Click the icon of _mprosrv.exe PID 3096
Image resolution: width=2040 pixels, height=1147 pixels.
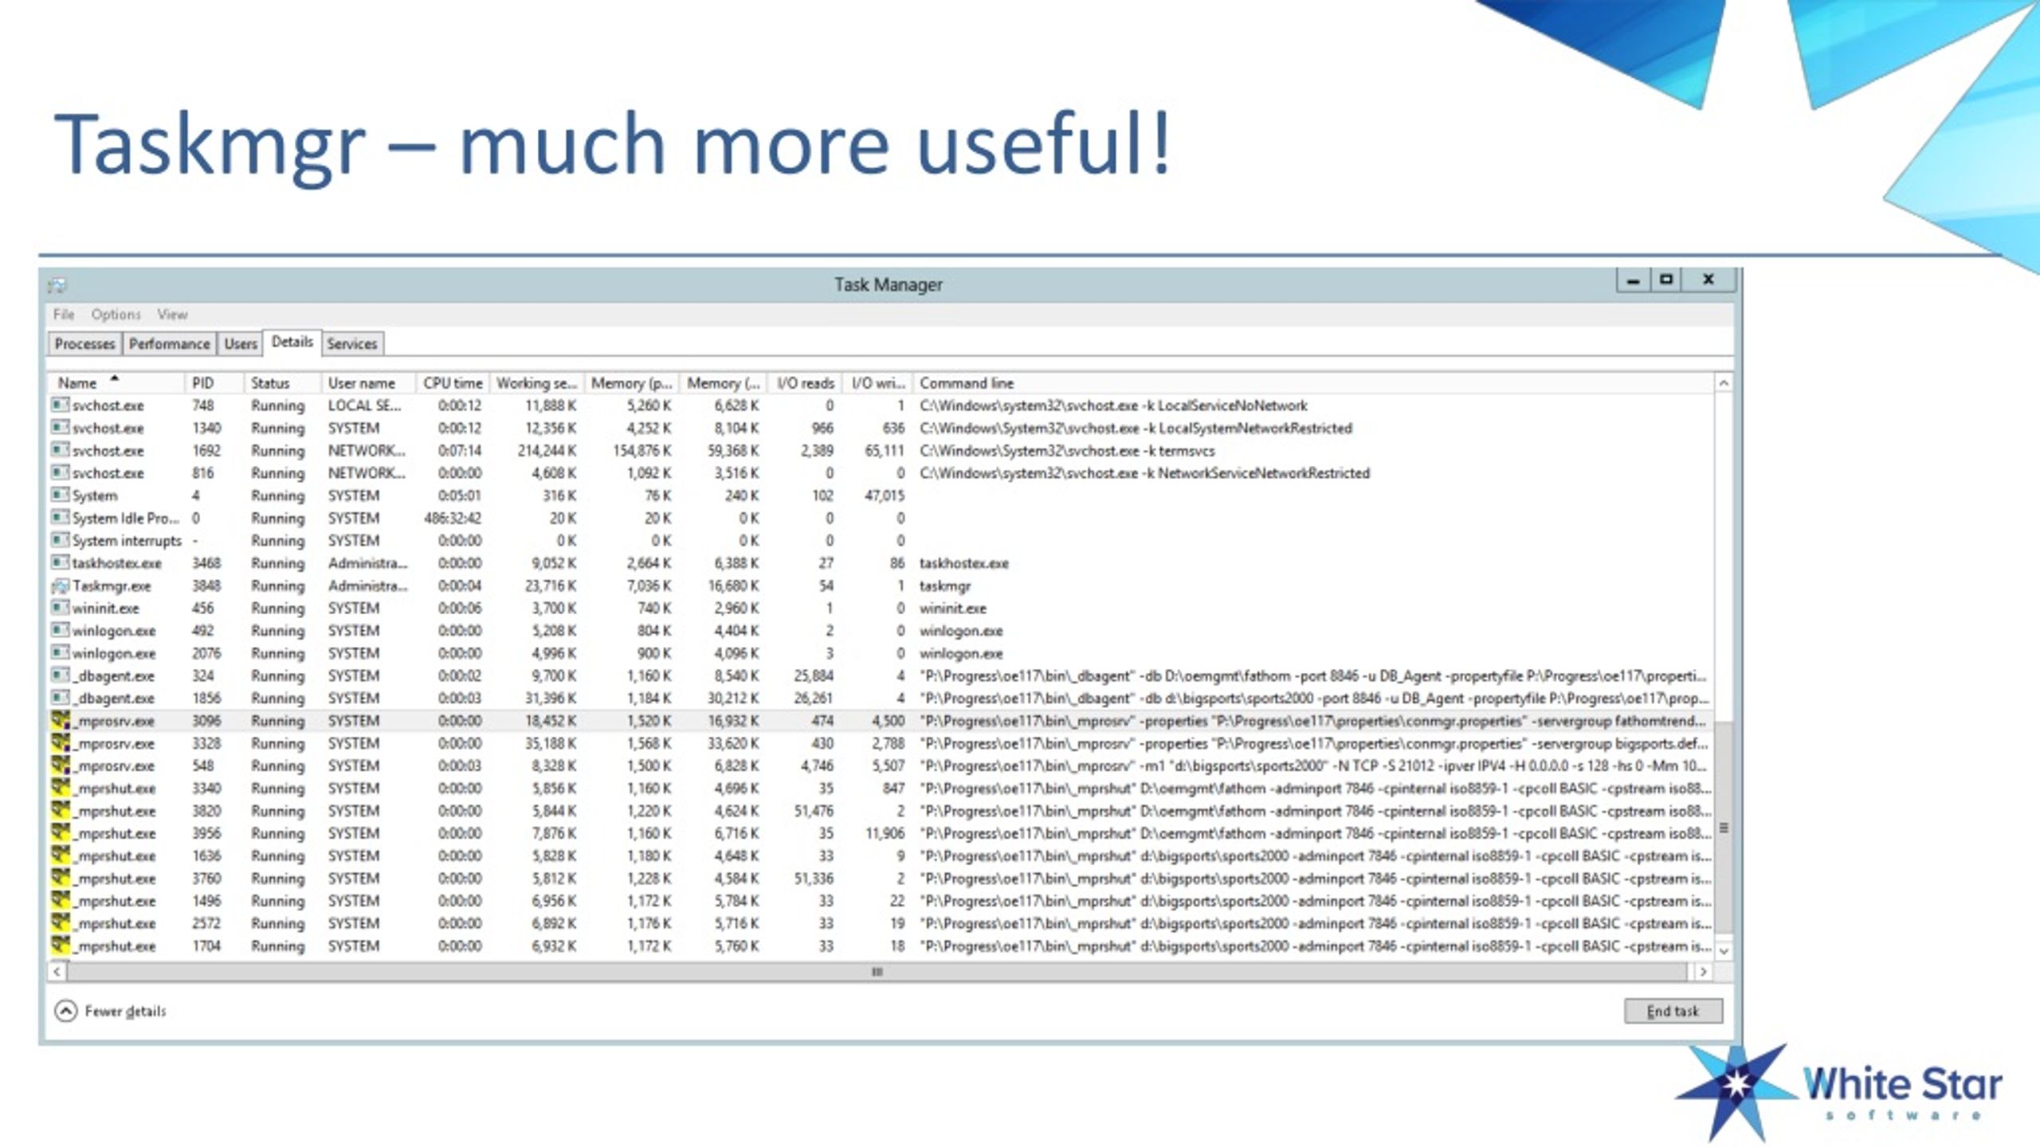pos(61,721)
